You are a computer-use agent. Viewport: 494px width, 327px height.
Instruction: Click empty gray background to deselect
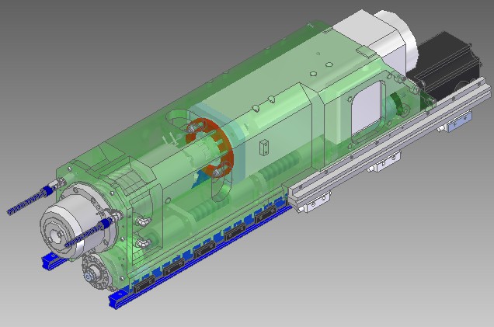pos(78,62)
